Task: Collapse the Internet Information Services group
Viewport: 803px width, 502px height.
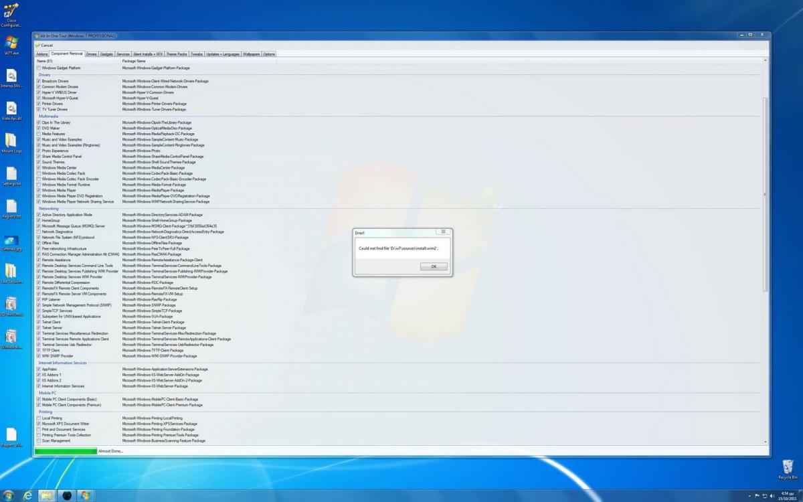Action: point(62,363)
